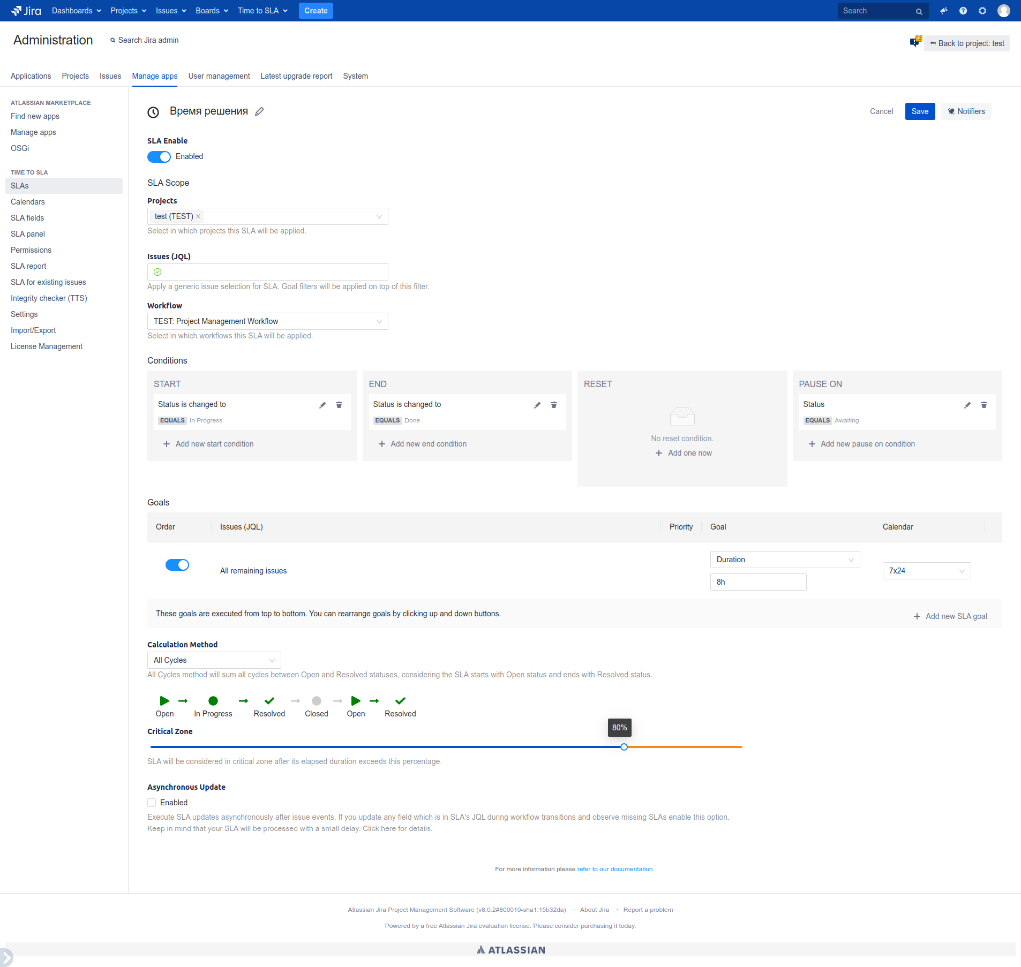Click the Issues (JQL) input field
This screenshot has height=967, width=1021.
click(x=268, y=272)
